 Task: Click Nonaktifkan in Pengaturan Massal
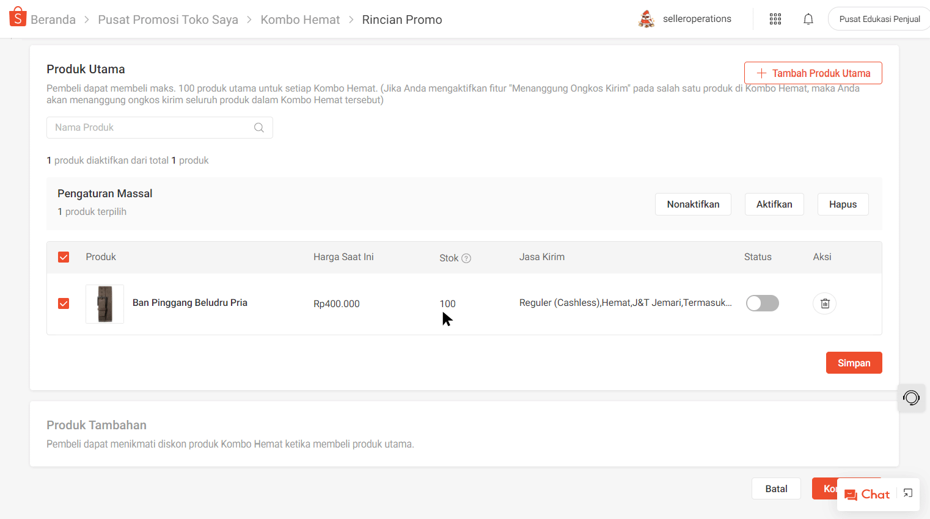point(693,205)
